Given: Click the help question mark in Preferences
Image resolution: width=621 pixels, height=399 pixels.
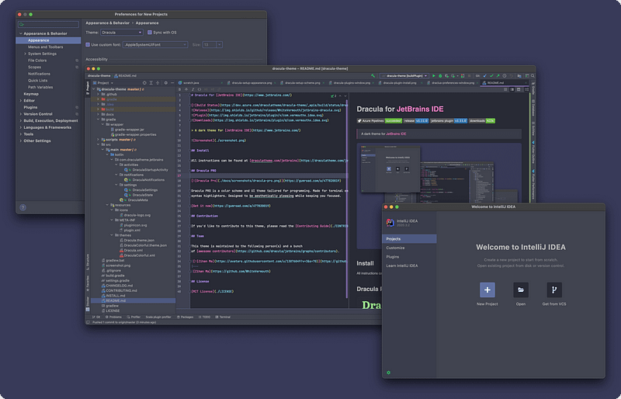Looking at the screenshot, I should [23, 207].
